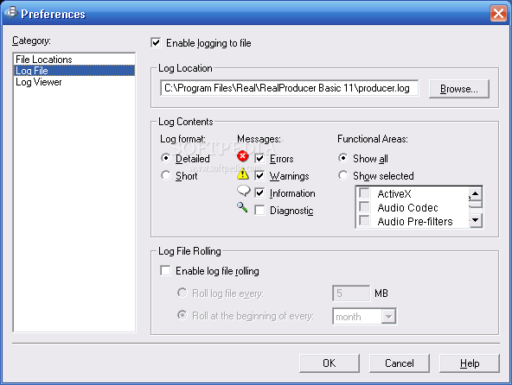Confirm settings with the OK button
This screenshot has height=385, width=512.
330,363
